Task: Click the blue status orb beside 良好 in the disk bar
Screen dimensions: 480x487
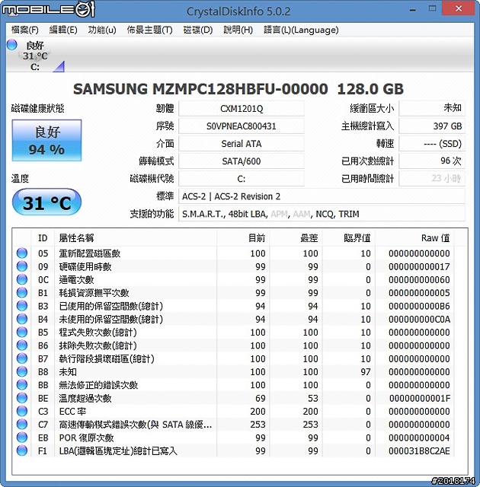Action: coord(12,45)
